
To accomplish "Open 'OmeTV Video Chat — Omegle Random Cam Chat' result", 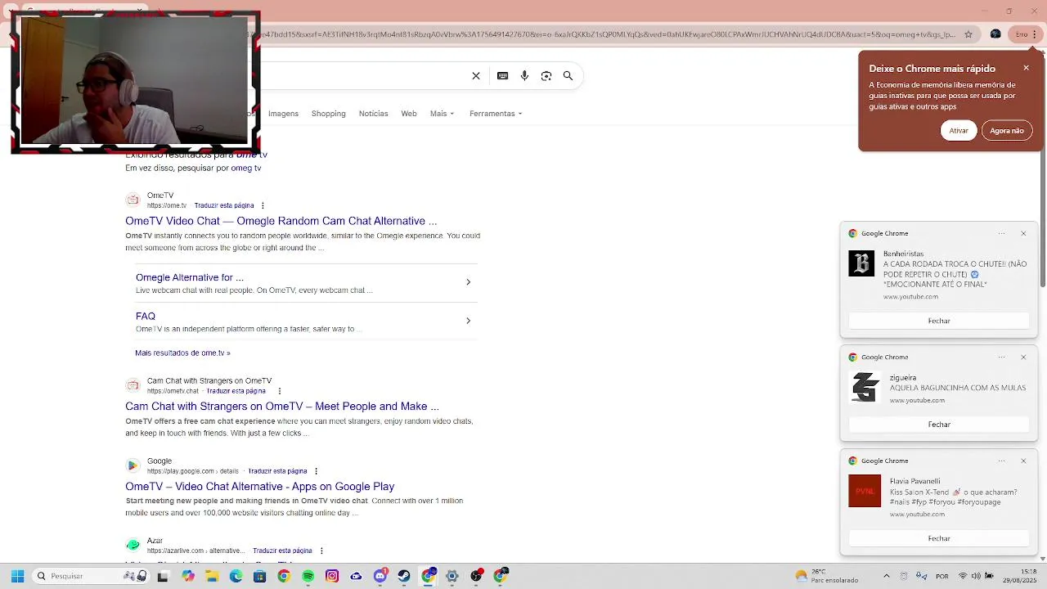I will [x=281, y=221].
